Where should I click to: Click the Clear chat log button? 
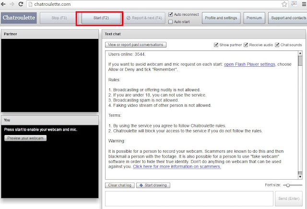120,185
